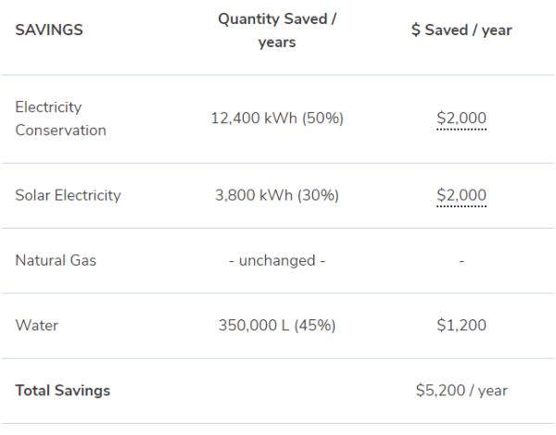This screenshot has width=556, height=435.
Task: Click the 12,400 kWh (50%) cell
Action: (x=277, y=118)
